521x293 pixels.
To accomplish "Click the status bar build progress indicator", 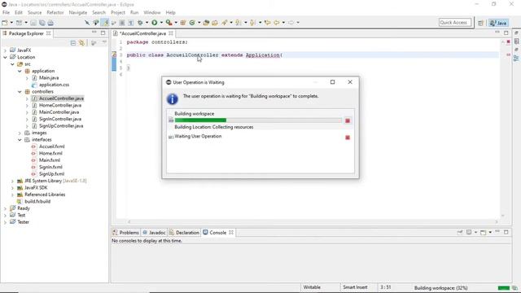I will tap(504, 287).
